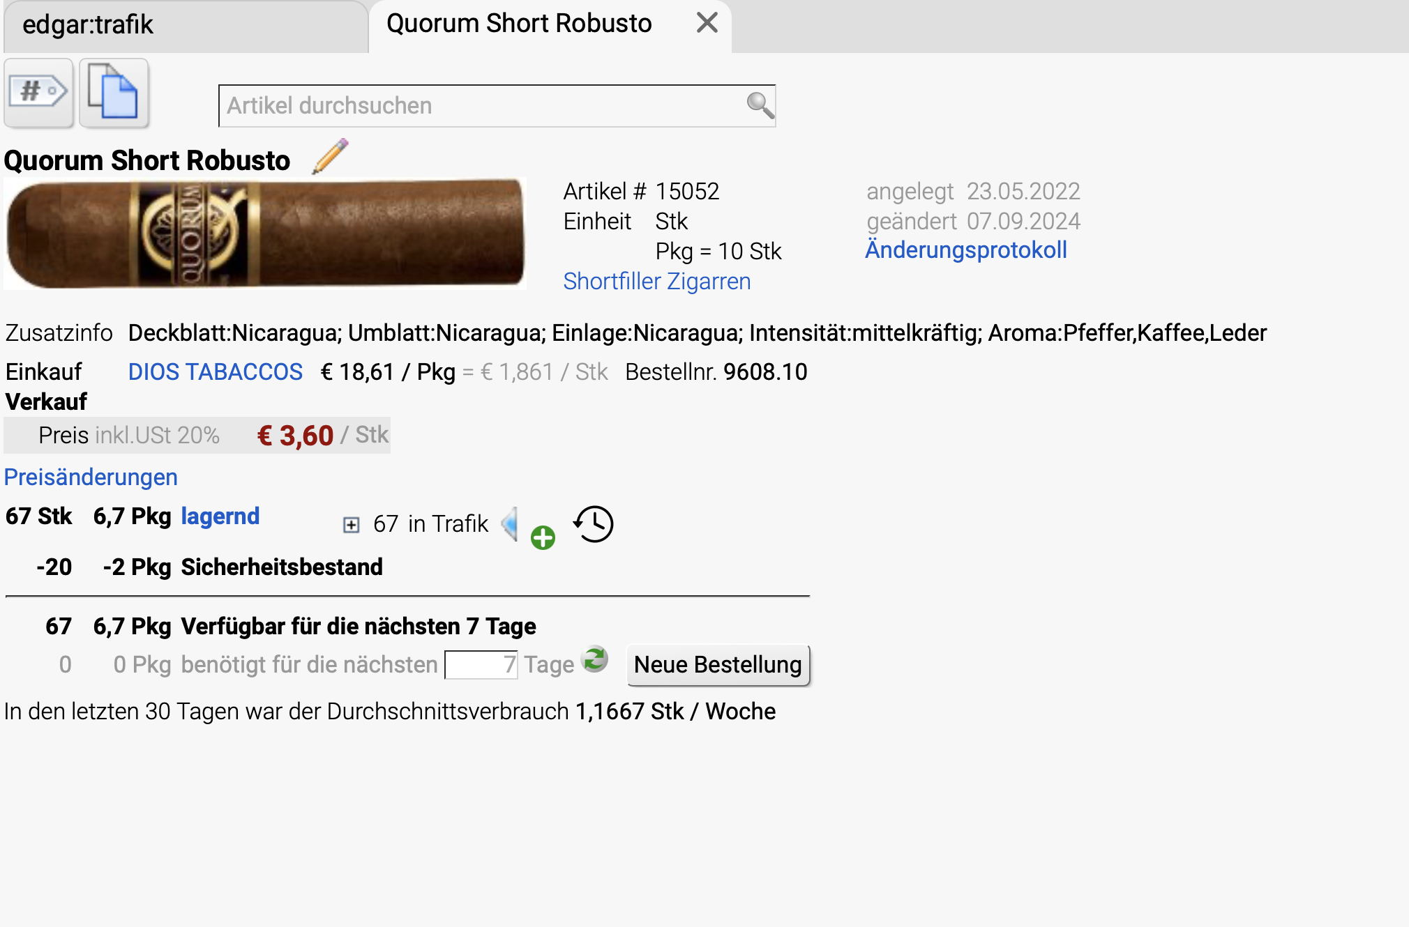
Task: Refresh the required days calculation icon
Action: click(x=595, y=659)
